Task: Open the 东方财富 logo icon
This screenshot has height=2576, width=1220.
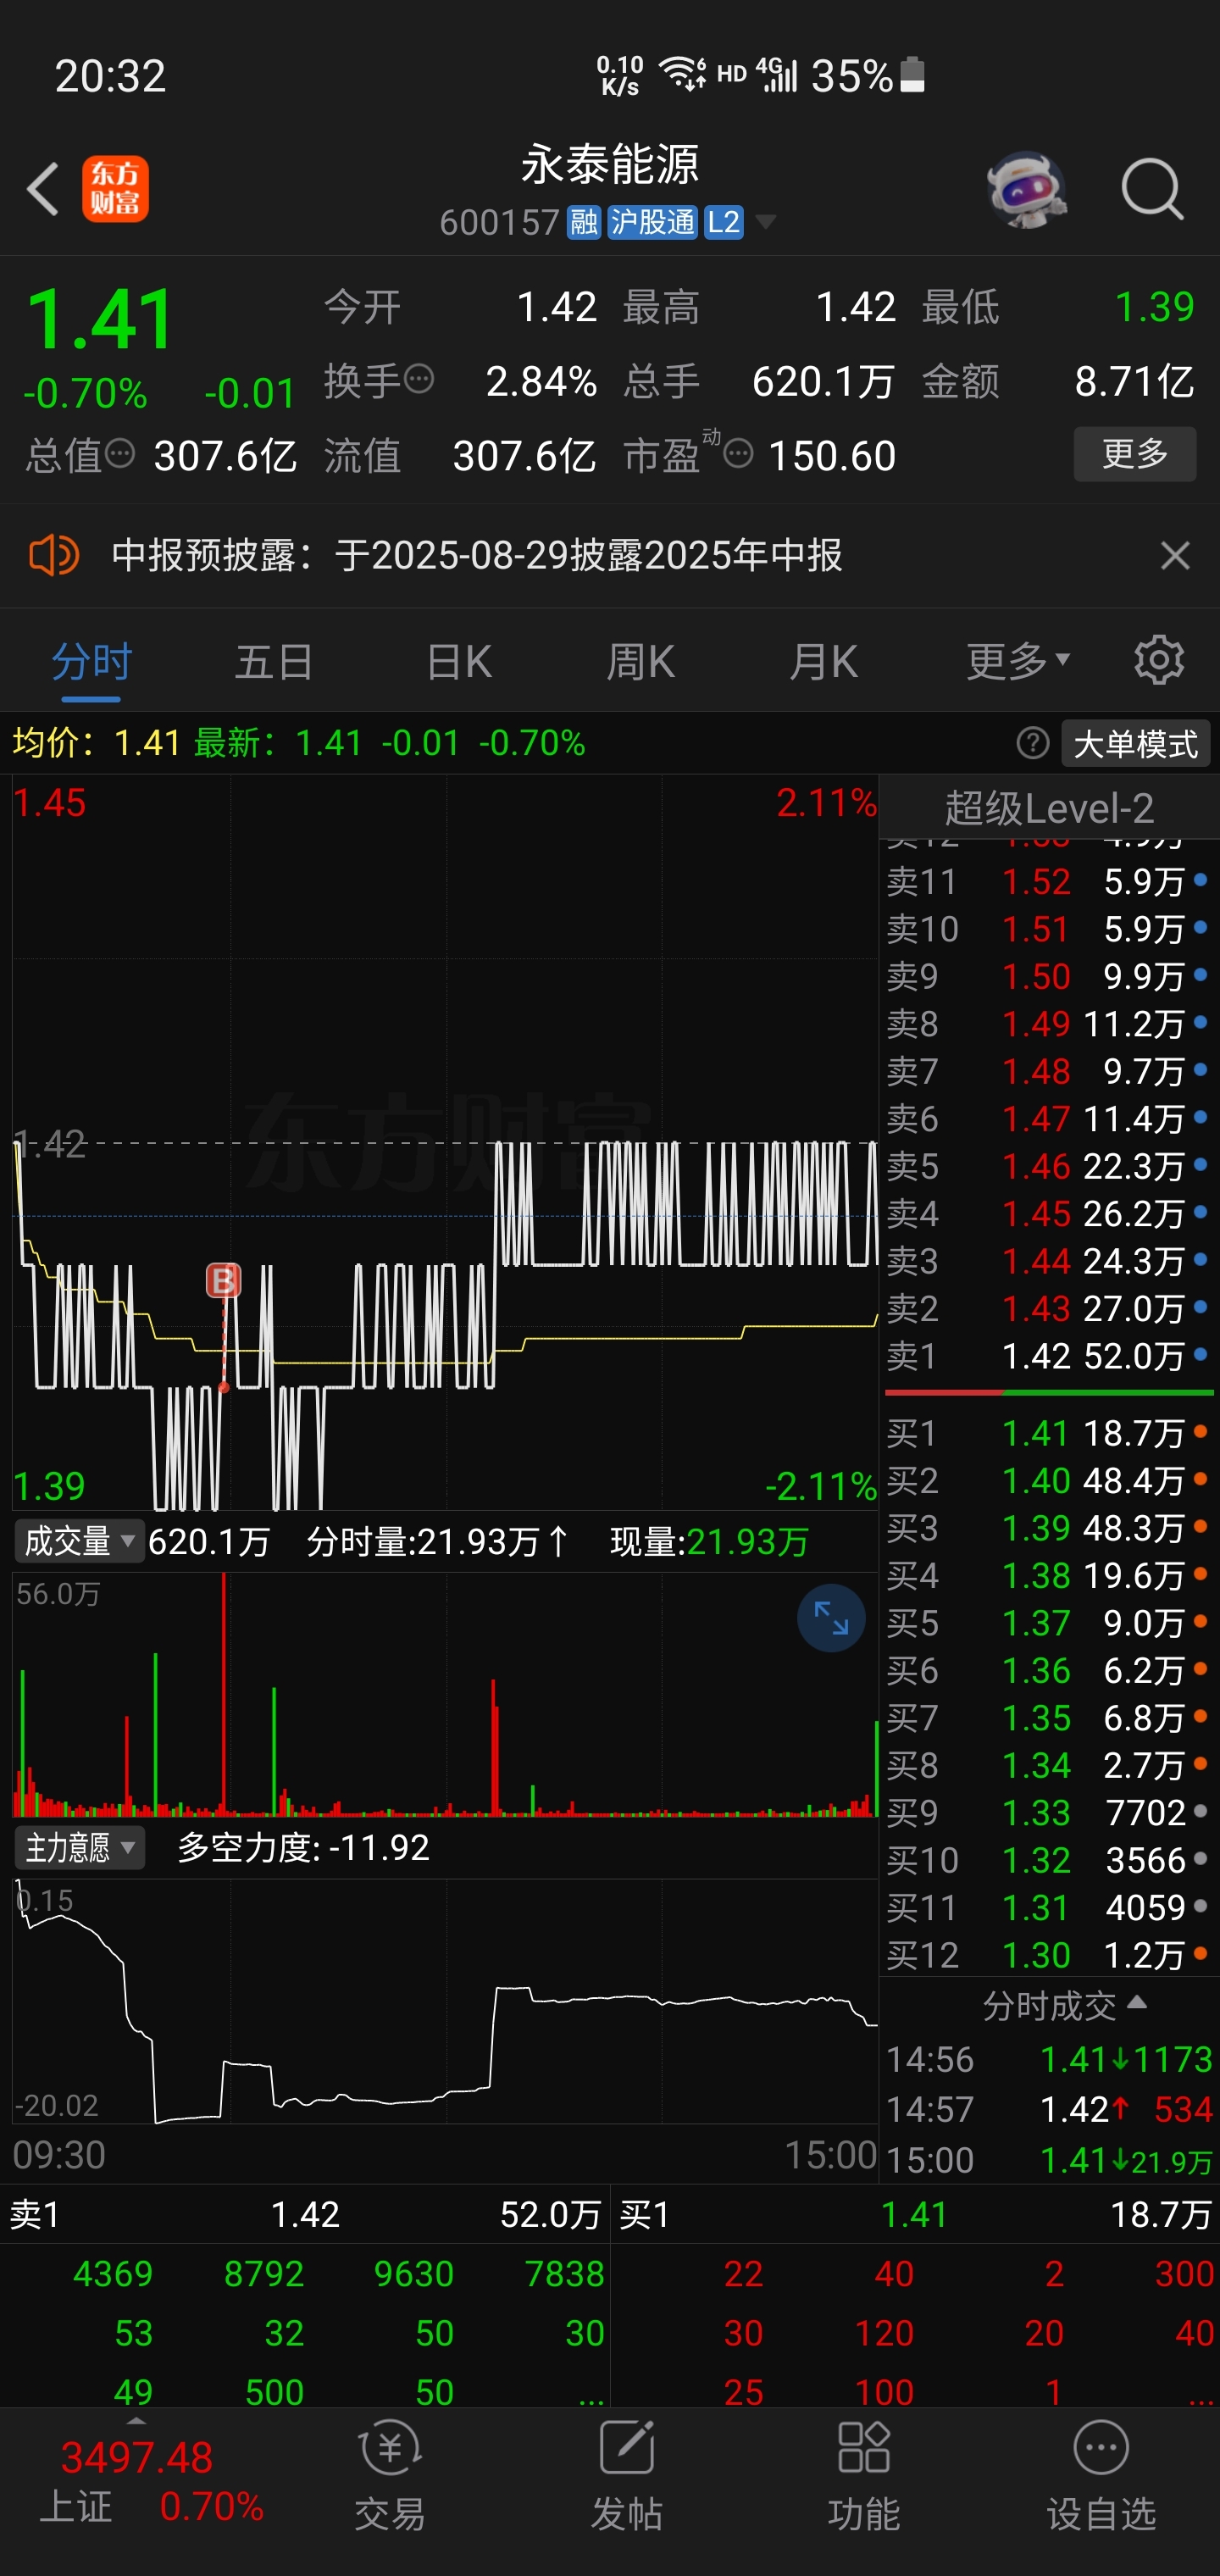Action: (115, 188)
